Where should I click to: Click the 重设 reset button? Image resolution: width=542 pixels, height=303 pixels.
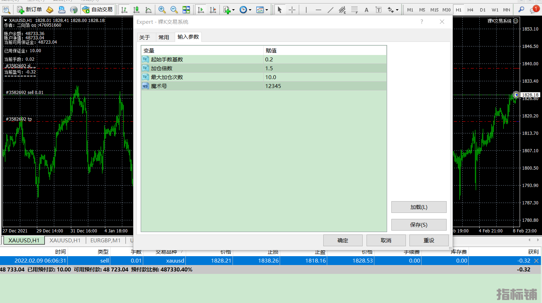tap(429, 240)
